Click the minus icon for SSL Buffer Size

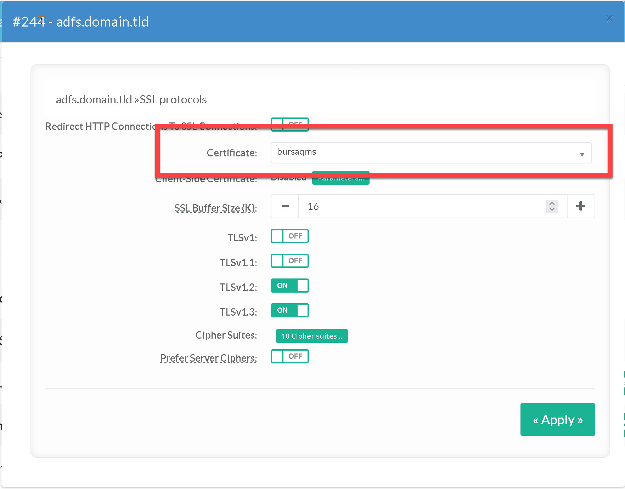(285, 206)
